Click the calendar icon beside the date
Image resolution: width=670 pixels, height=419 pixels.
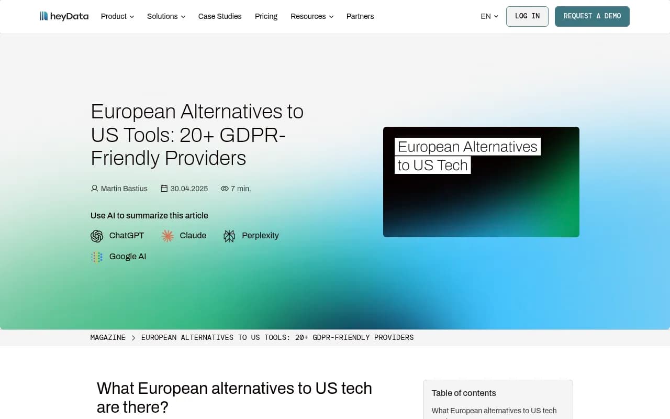pyautogui.click(x=164, y=189)
